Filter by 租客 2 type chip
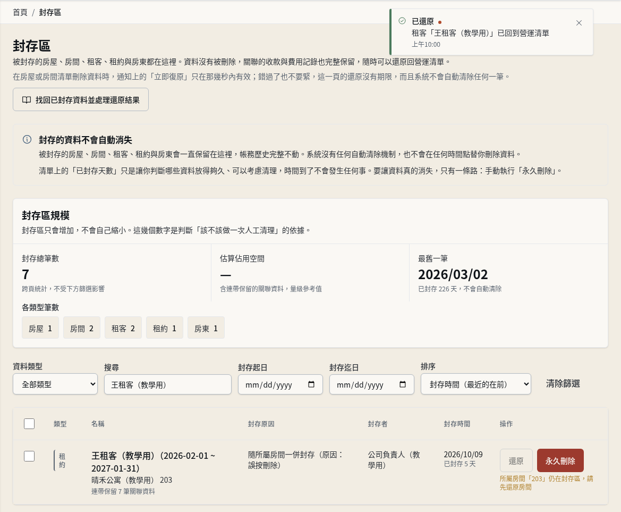Screen dimensions: 621x512 pos(123,328)
